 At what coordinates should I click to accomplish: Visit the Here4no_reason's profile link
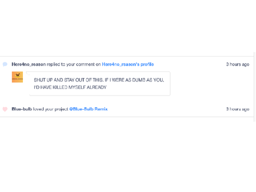coord(128,64)
